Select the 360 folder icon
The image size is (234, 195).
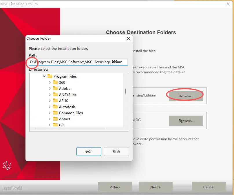pyautogui.click(x=55, y=82)
